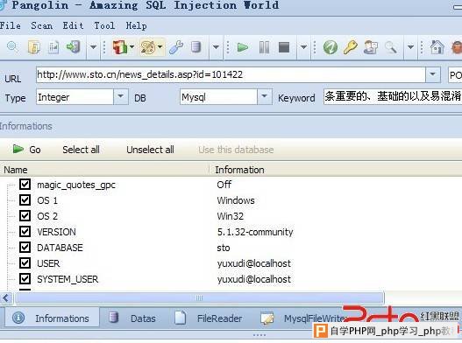Open the Edit menu

click(73, 25)
